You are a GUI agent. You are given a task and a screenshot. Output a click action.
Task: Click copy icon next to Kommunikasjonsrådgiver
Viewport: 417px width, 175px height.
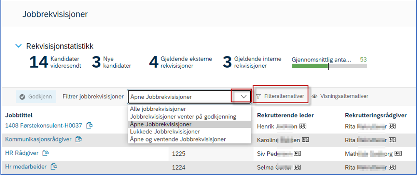coord(79,139)
